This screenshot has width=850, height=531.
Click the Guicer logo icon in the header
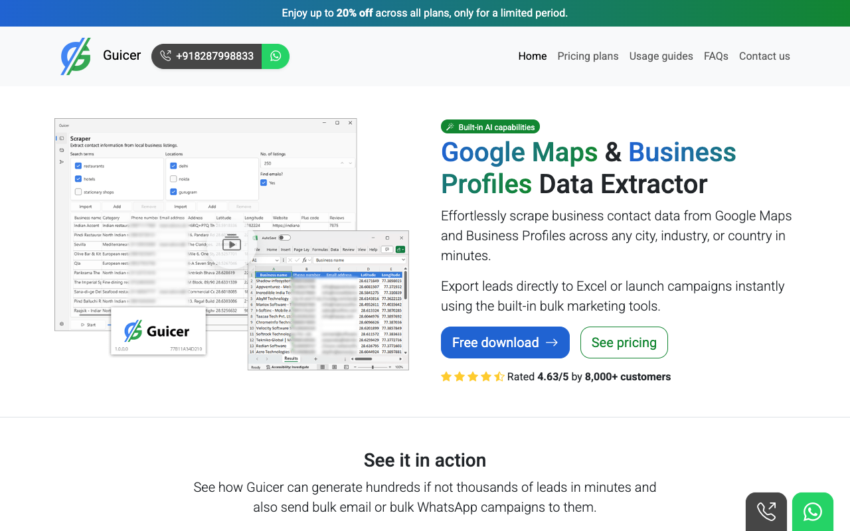[x=76, y=56]
